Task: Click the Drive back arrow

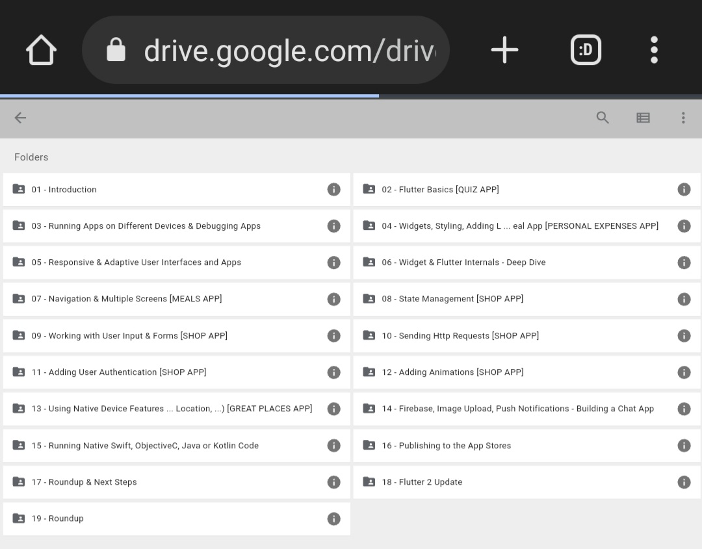Action: 20,118
